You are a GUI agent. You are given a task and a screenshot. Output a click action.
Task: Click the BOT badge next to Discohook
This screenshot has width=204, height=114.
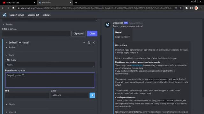point(126,23)
